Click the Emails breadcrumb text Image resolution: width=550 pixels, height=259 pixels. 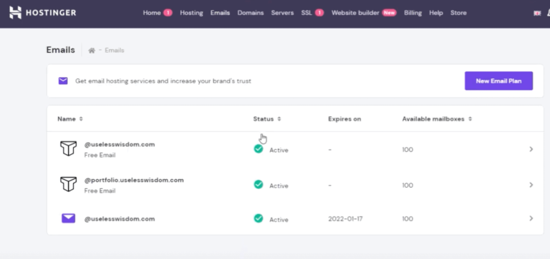pyautogui.click(x=115, y=51)
